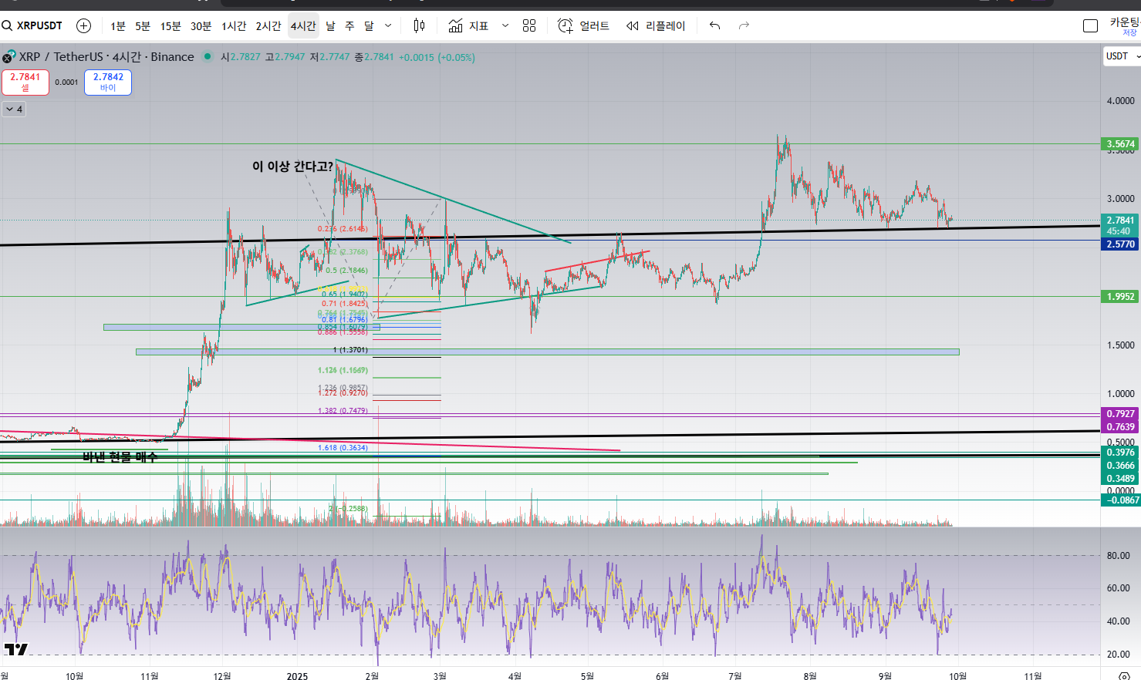Screen dimensions: 1141x680
Task: Select the dark 2.5770 price label
Action: point(1120,244)
